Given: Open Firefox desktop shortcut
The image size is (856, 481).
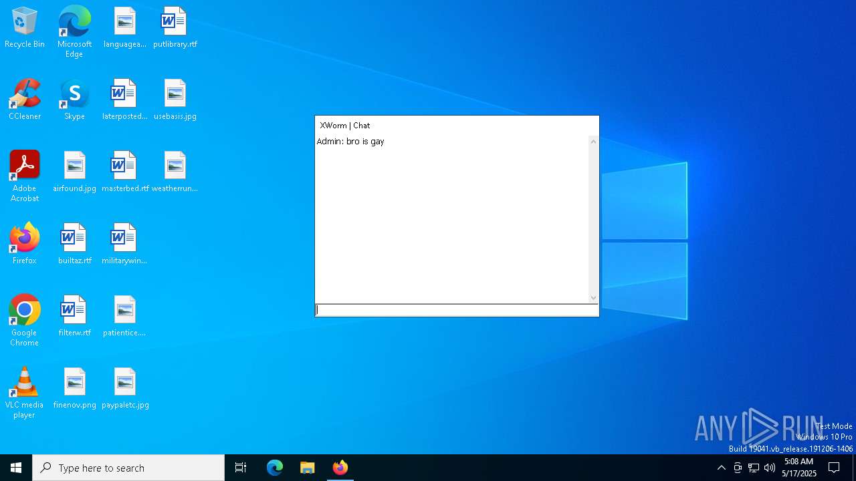Looking at the screenshot, I should (x=25, y=245).
